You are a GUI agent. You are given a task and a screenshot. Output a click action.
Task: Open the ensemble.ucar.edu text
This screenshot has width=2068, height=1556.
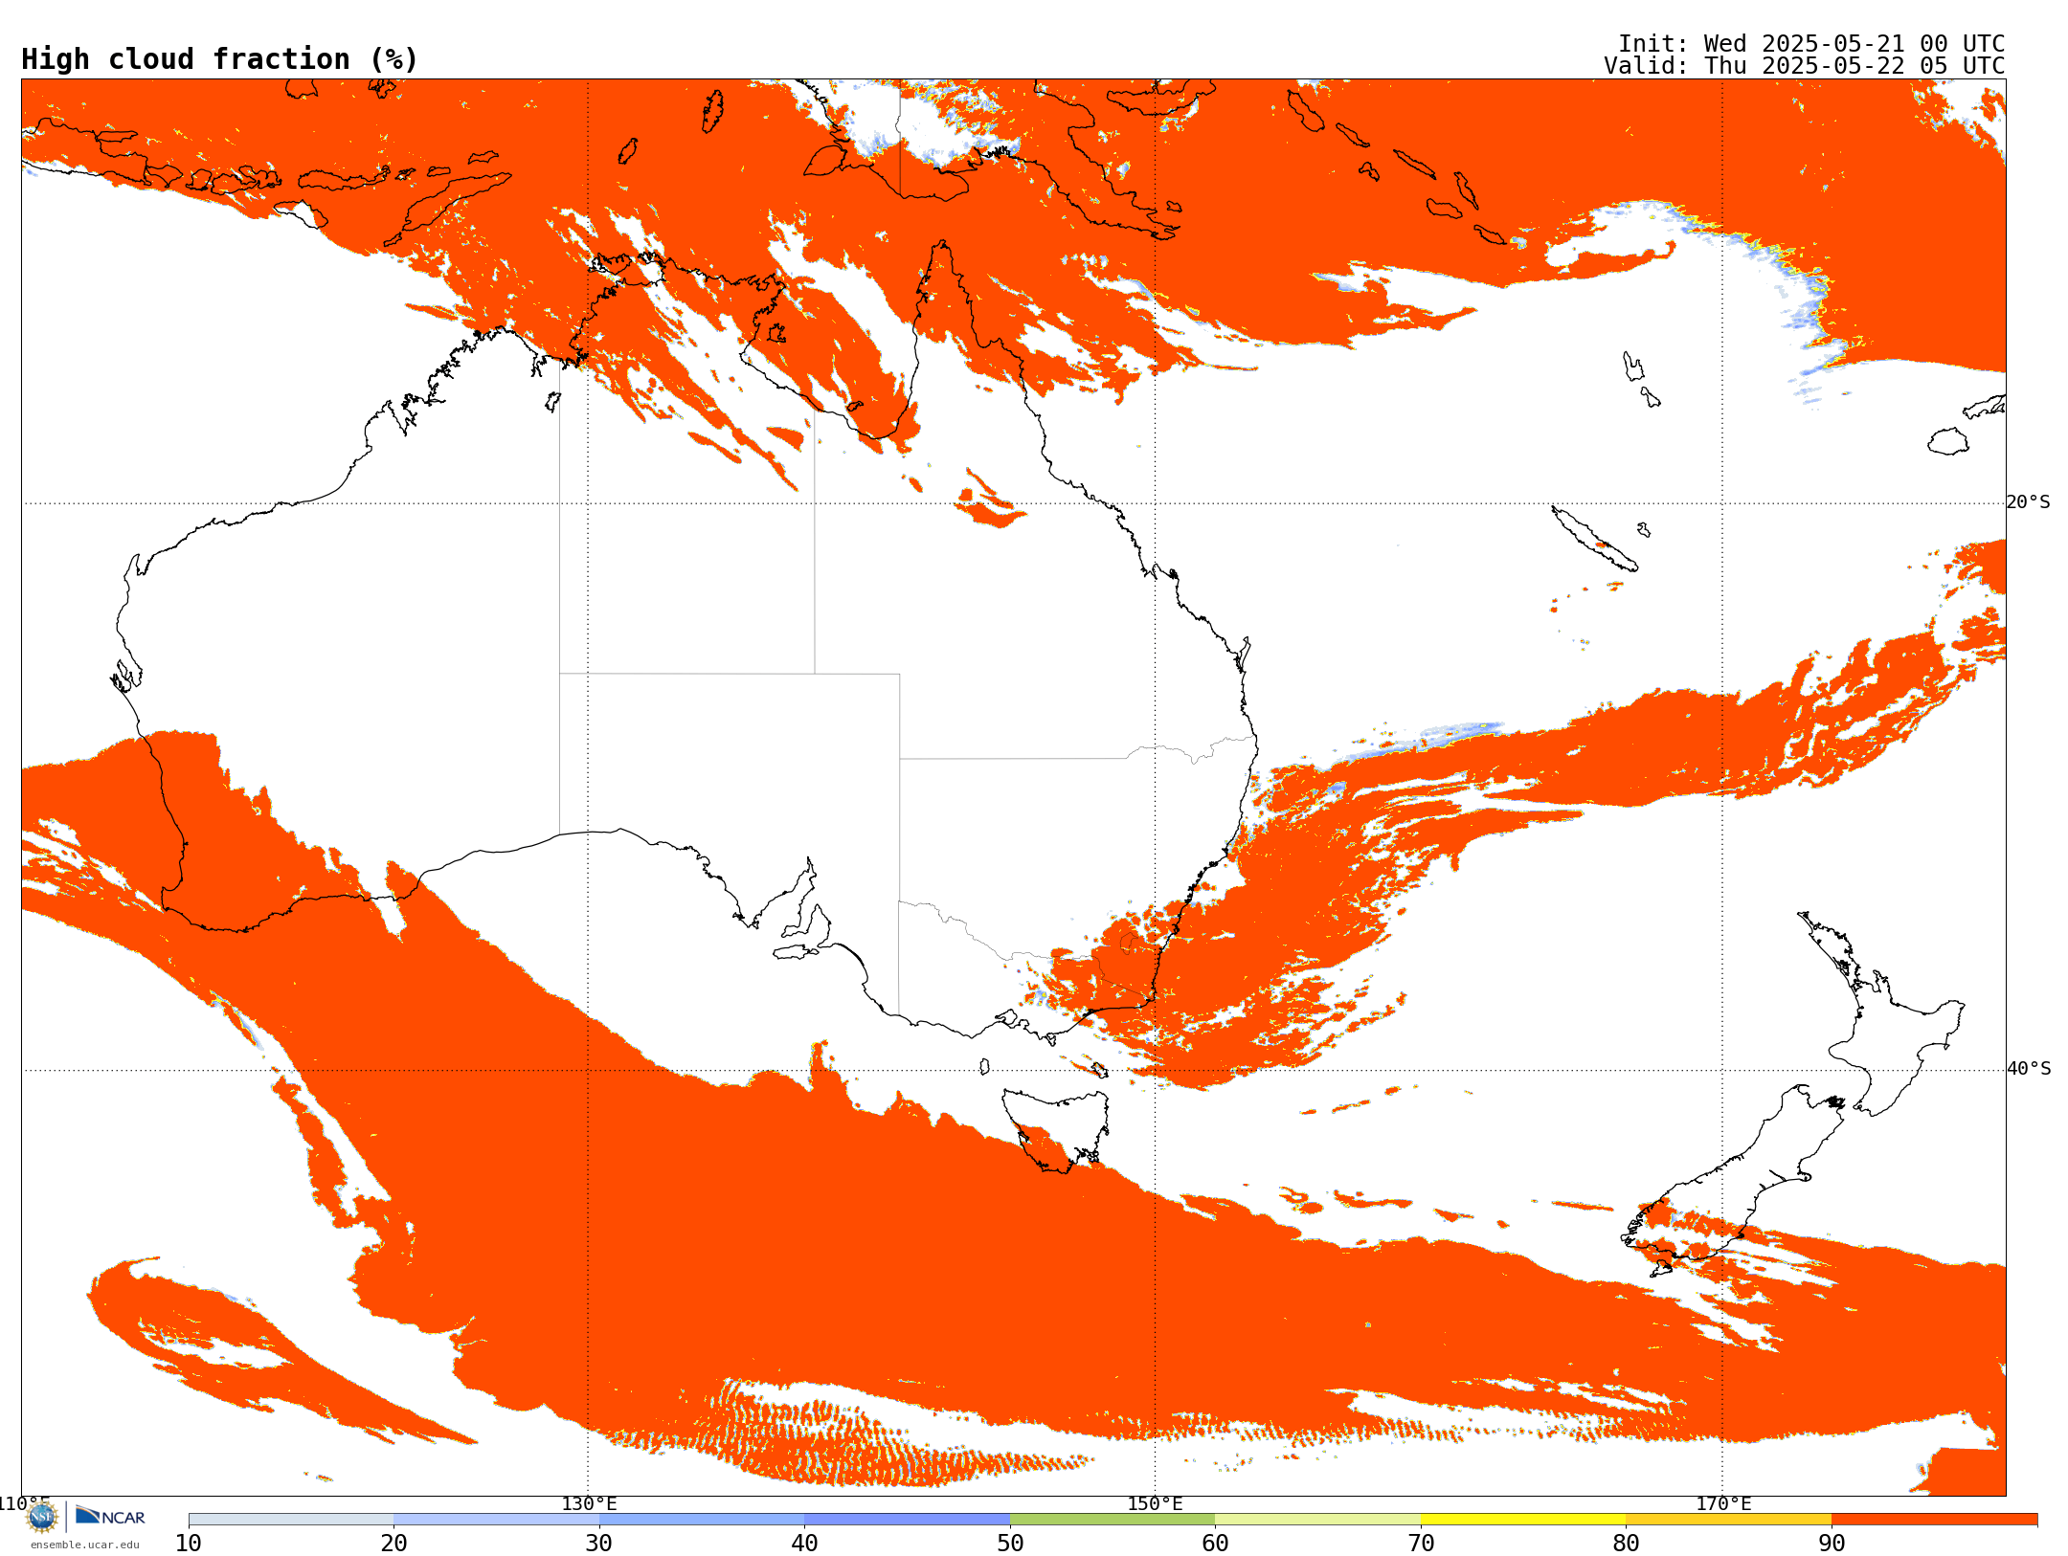(x=85, y=1545)
